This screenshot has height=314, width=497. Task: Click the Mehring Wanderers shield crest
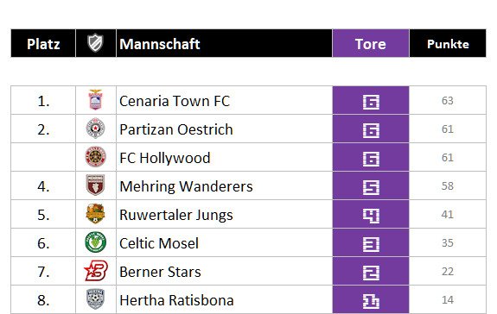pos(95,185)
